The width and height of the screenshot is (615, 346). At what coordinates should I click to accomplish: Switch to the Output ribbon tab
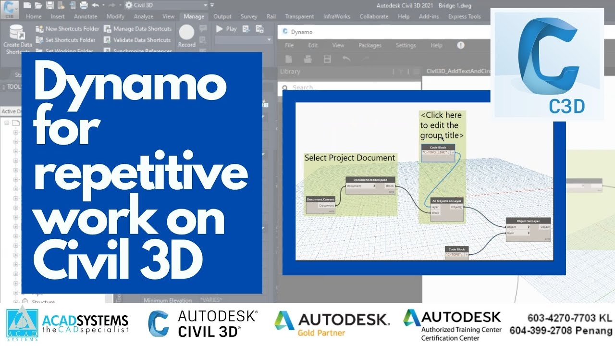[222, 16]
